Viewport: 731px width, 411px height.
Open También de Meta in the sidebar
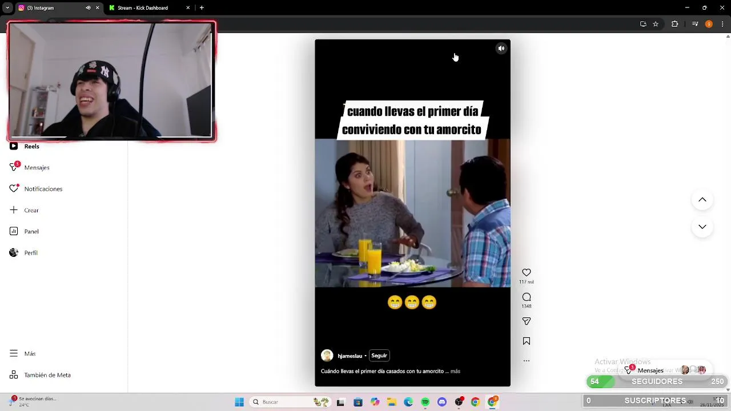(40, 375)
